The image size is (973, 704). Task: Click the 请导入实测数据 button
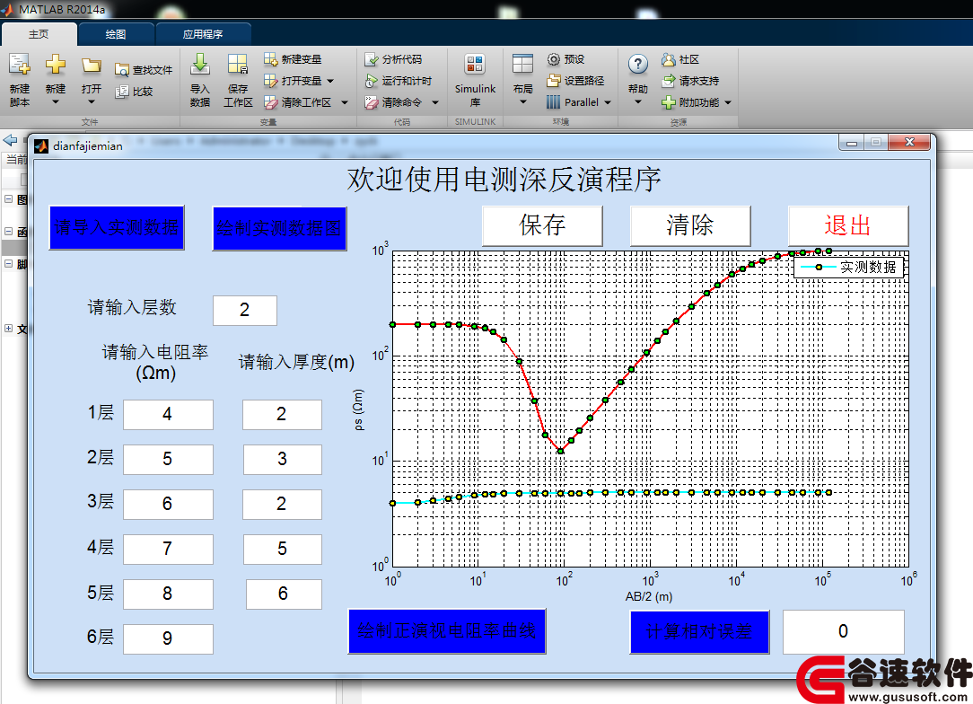point(117,228)
